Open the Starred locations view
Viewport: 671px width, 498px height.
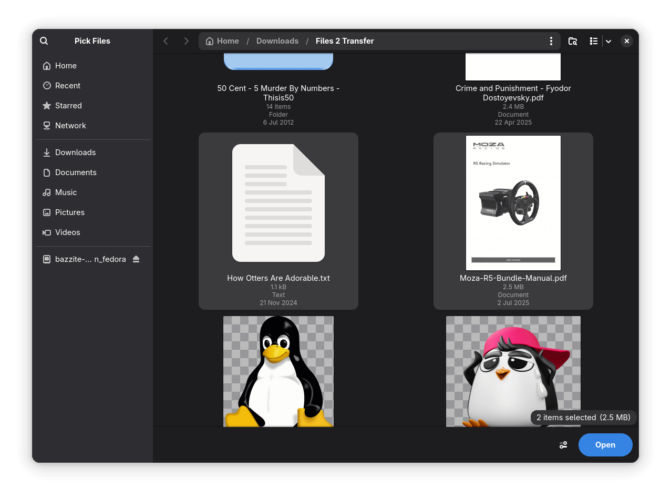tap(68, 105)
